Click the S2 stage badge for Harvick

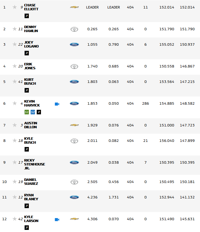(33, 112)
